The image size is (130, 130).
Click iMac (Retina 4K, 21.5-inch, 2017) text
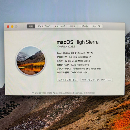point(75,53)
